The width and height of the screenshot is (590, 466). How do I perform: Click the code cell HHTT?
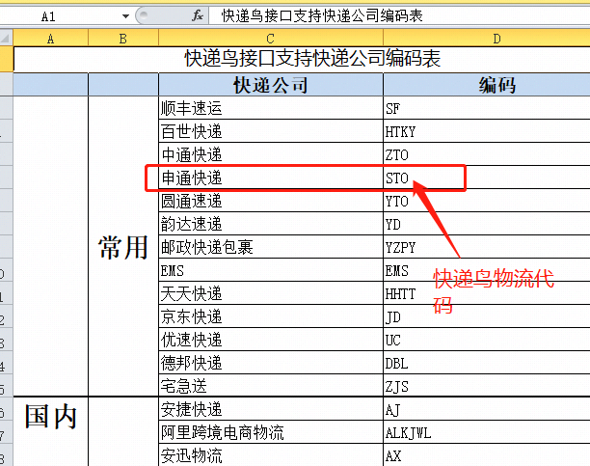[487, 293]
